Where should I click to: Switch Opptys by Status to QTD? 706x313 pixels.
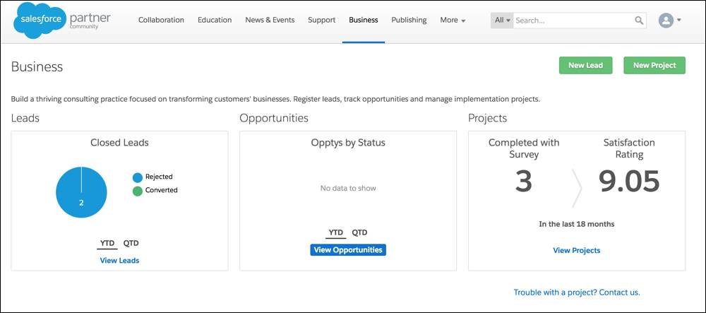pos(359,232)
